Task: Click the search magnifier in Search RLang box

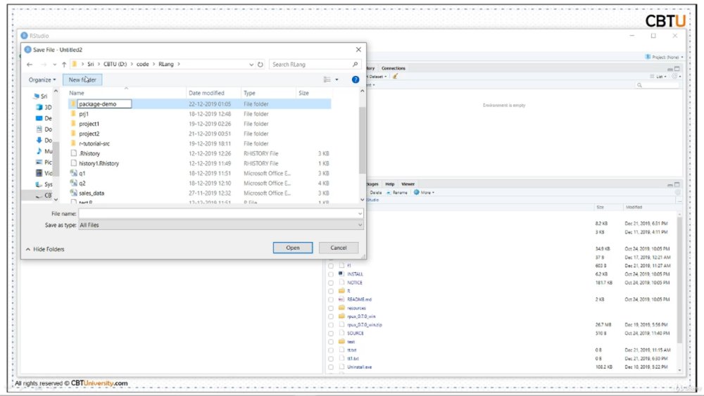Action: tap(355, 65)
